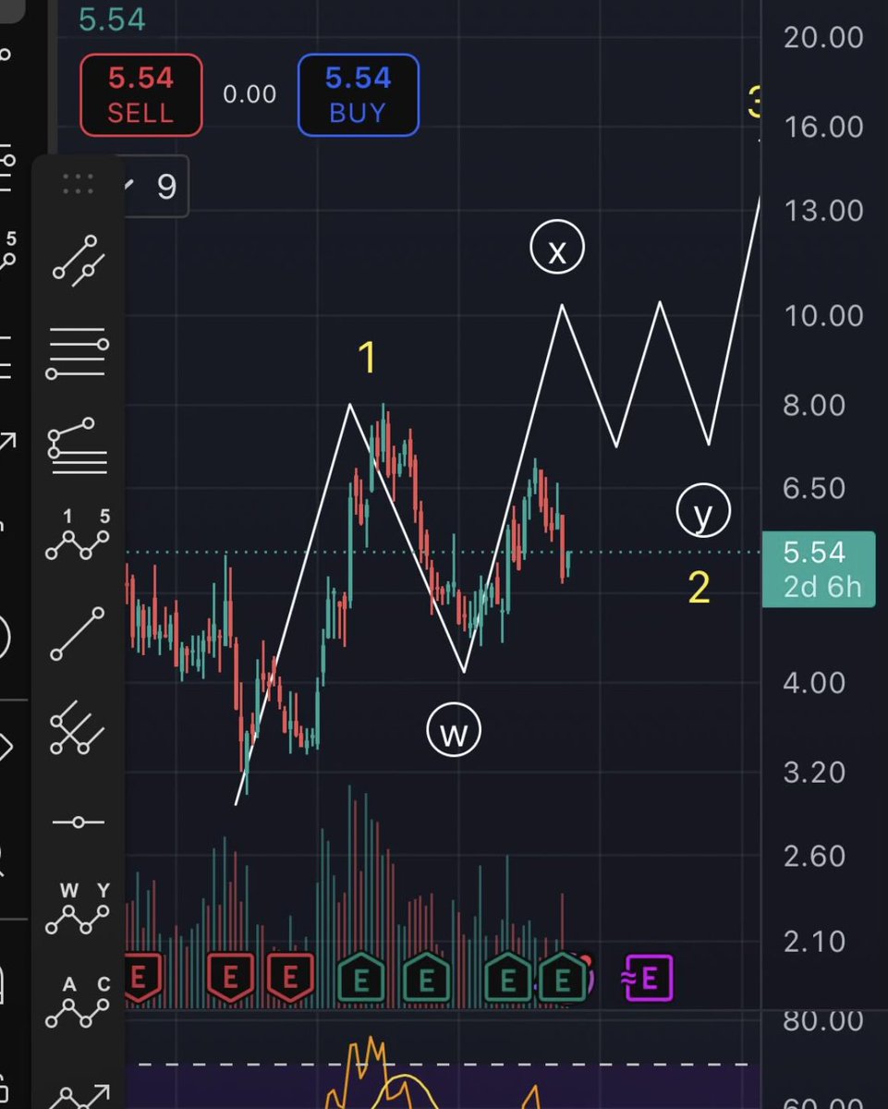Open the purple E upcoming earnings marker
The width and height of the screenshot is (888, 1109).
(649, 978)
